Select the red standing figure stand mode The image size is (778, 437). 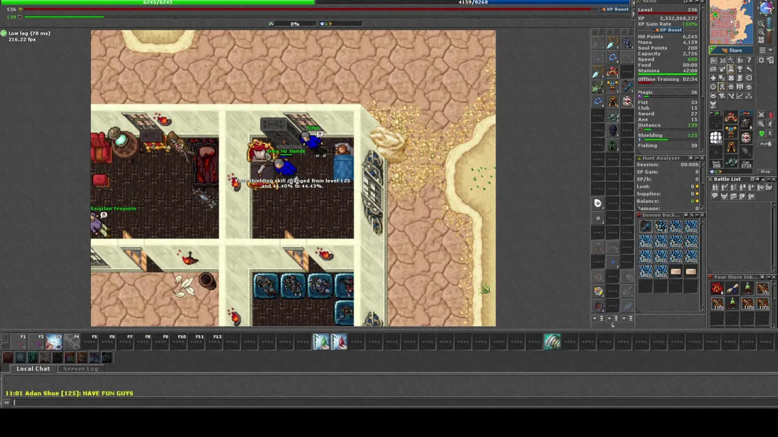coord(771,115)
